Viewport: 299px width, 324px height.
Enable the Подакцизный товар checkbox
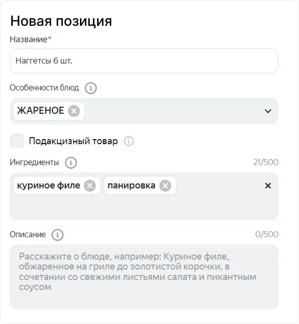[17, 141]
